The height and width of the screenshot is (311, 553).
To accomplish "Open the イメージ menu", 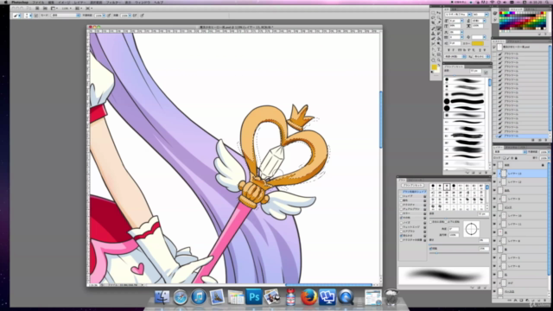I will [64, 2].
